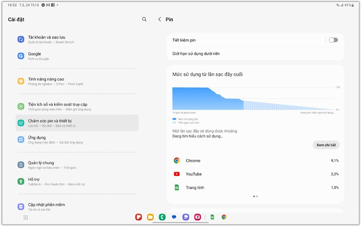This screenshot has height=226, width=361.
Task: Toggle the Tiết kiệm pin switch
Action: coord(333,40)
